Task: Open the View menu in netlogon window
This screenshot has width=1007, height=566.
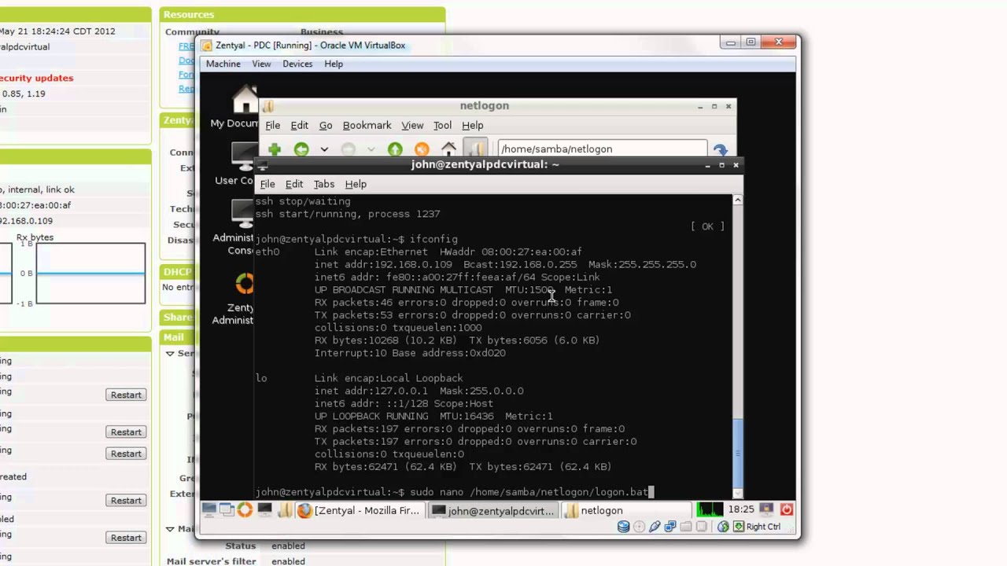Action: click(x=412, y=125)
